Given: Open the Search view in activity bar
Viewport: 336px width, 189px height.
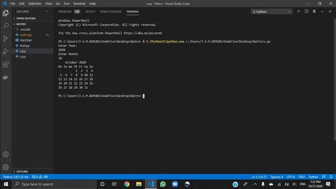Looking at the screenshot, I should pos(6,26).
